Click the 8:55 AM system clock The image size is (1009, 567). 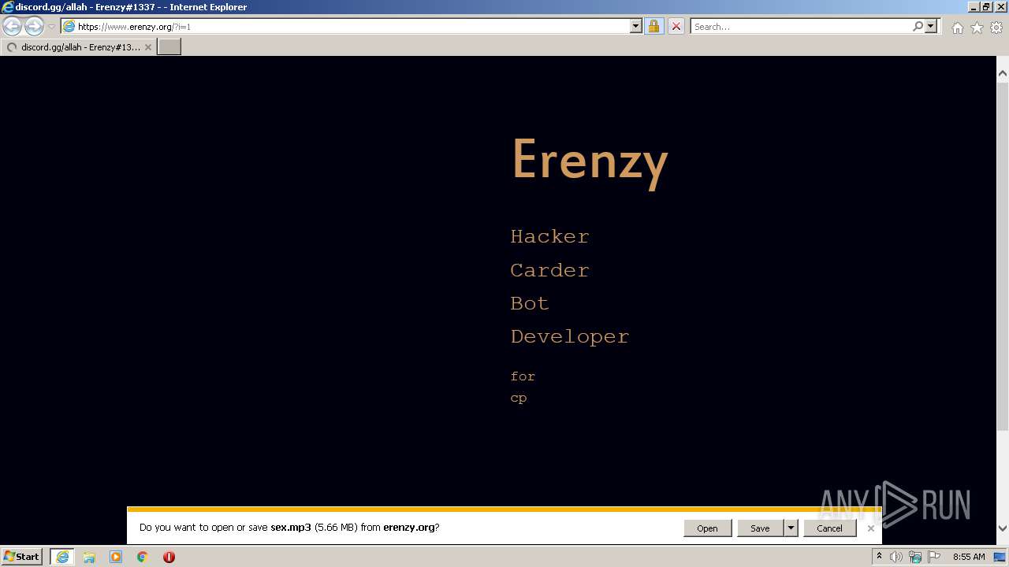click(969, 557)
